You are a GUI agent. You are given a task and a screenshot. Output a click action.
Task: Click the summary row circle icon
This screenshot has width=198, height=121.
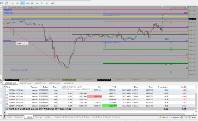tap(7, 109)
